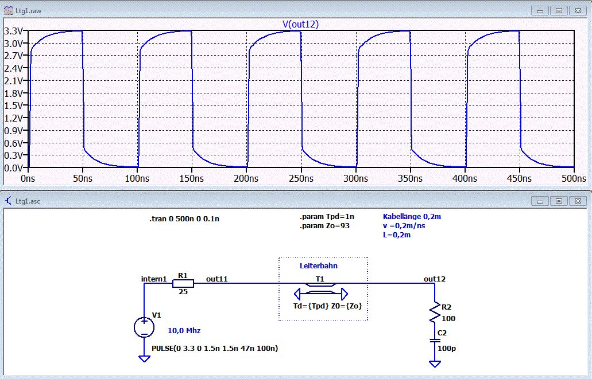
Task: Select capacitor C2 symbol
Action: (435, 341)
